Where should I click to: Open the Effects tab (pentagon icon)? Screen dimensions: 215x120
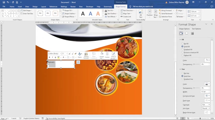tap(187, 33)
